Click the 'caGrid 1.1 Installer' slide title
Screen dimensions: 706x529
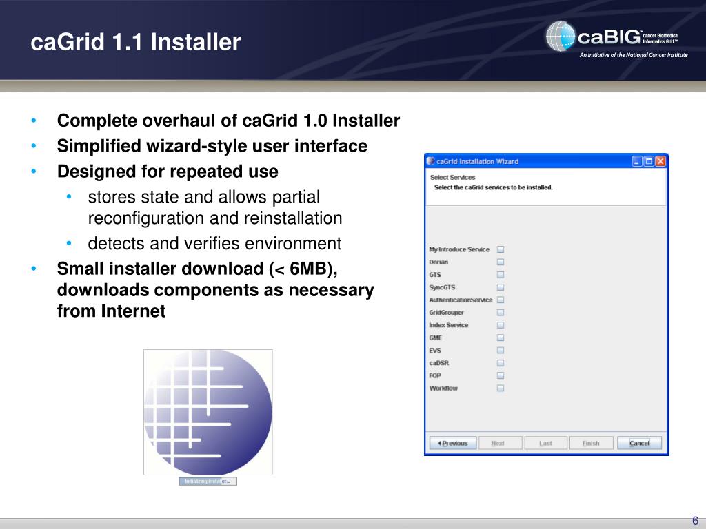(136, 42)
